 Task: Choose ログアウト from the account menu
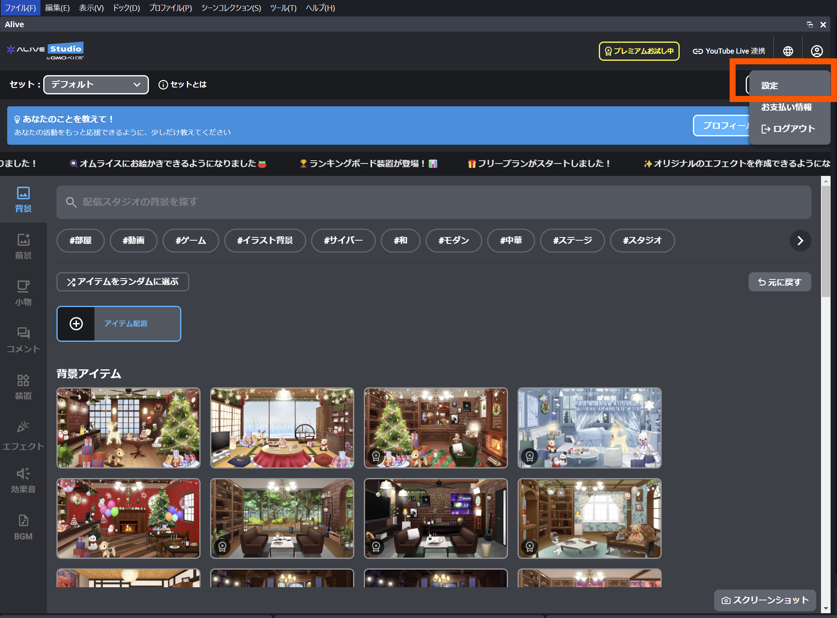tap(788, 129)
